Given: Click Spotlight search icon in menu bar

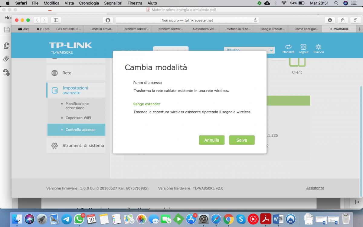Looking at the screenshot, I should [336, 3].
